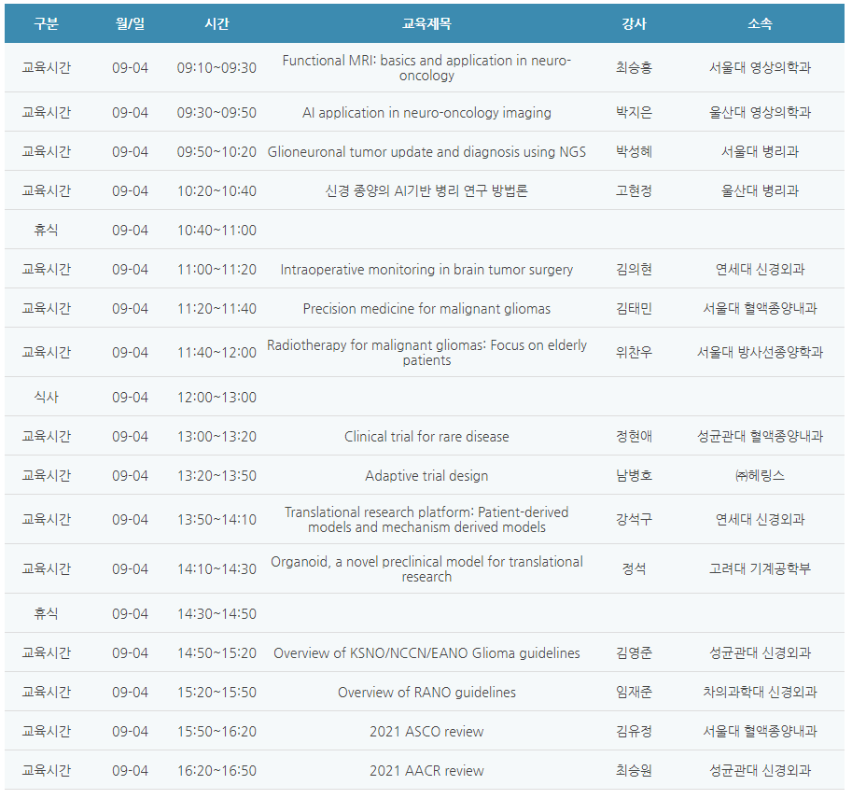
Task: Click affiliation 서울대 영상의학과
Action: (x=760, y=68)
